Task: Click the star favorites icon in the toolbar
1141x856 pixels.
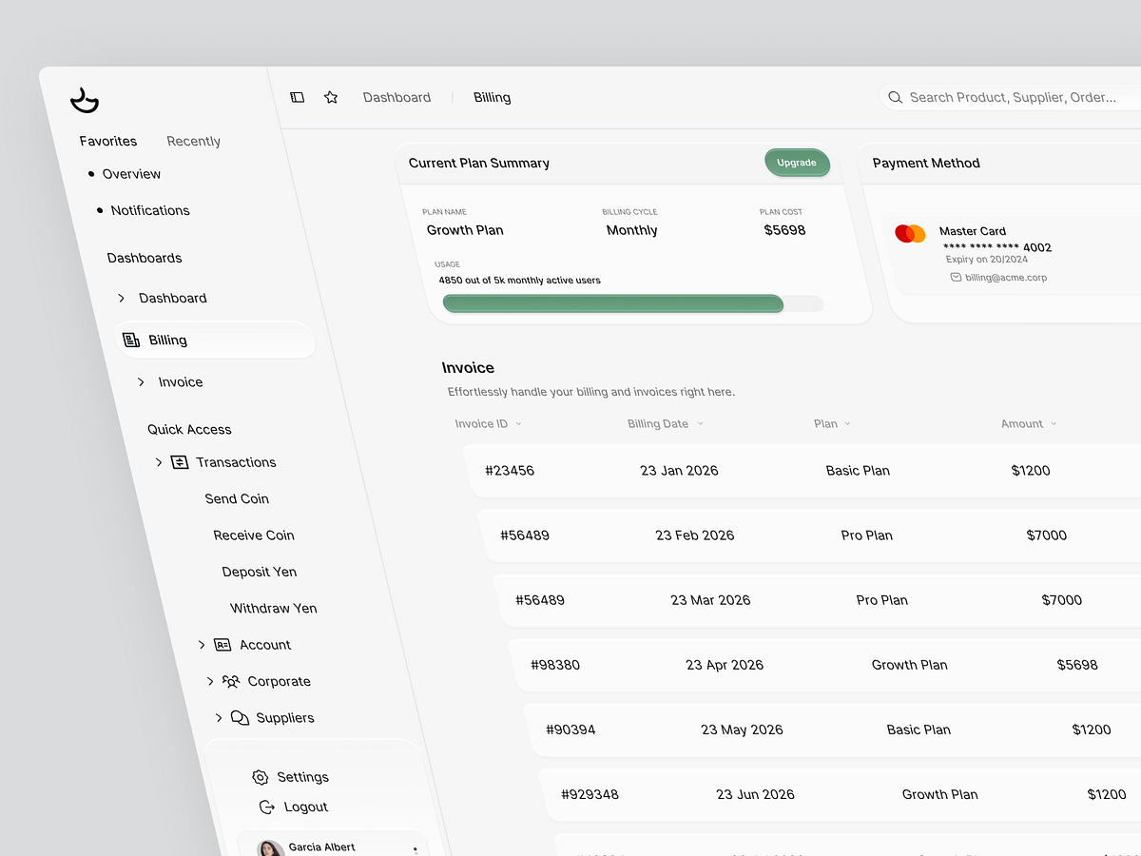Action: [330, 96]
